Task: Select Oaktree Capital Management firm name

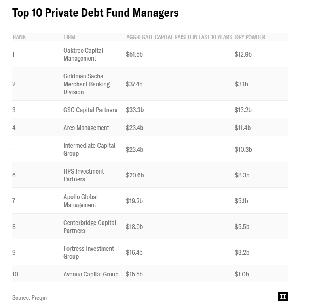Action: coord(83,54)
